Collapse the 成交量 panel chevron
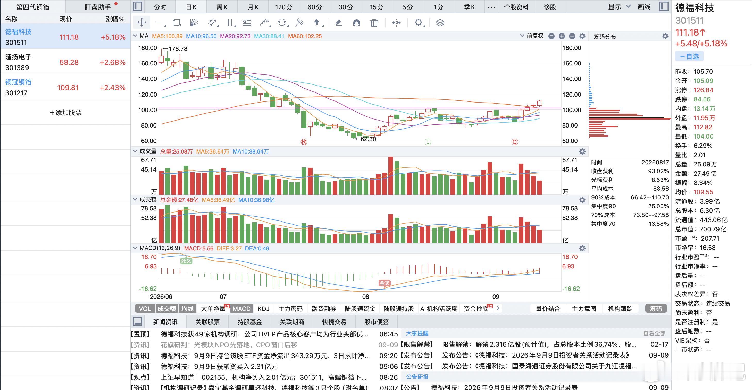The height and width of the screenshot is (390, 752). pos(135,151)
